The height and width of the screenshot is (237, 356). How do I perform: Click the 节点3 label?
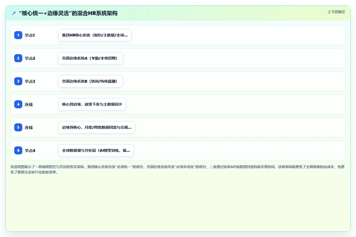pos(30,81)
